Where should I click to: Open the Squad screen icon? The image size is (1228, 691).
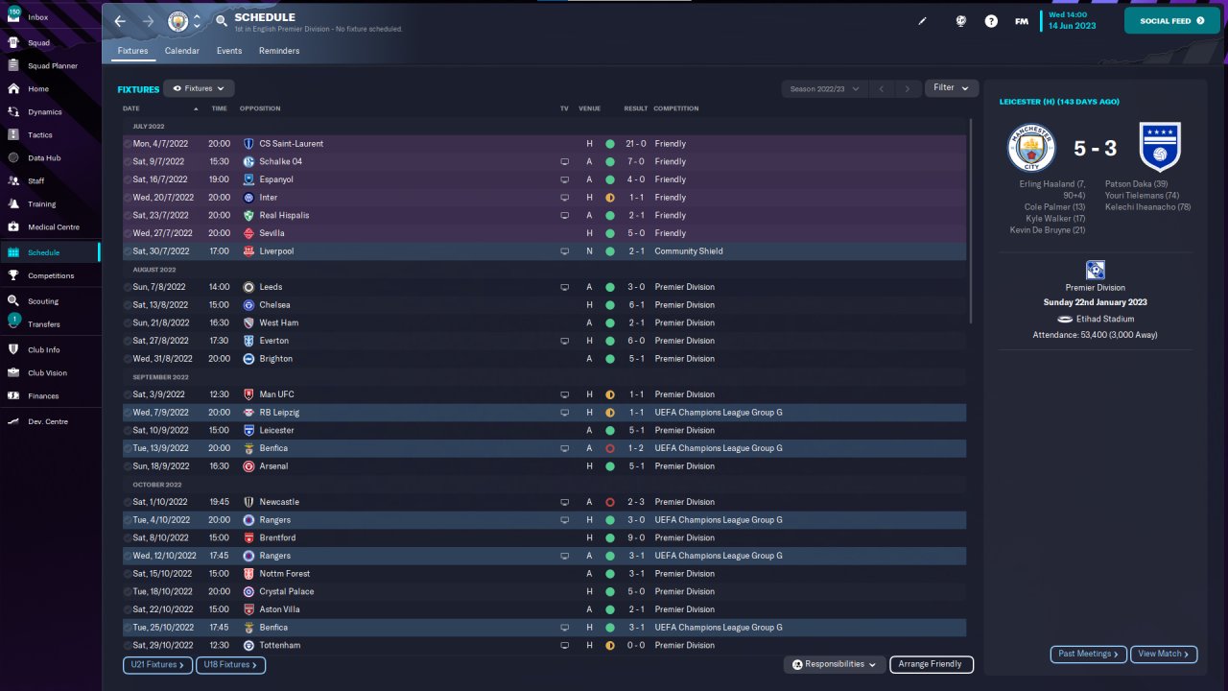coord(13,42)
